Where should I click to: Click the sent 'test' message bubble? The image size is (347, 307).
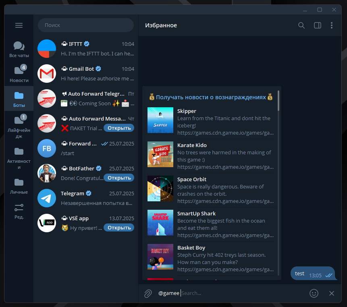tap(313, 273)
